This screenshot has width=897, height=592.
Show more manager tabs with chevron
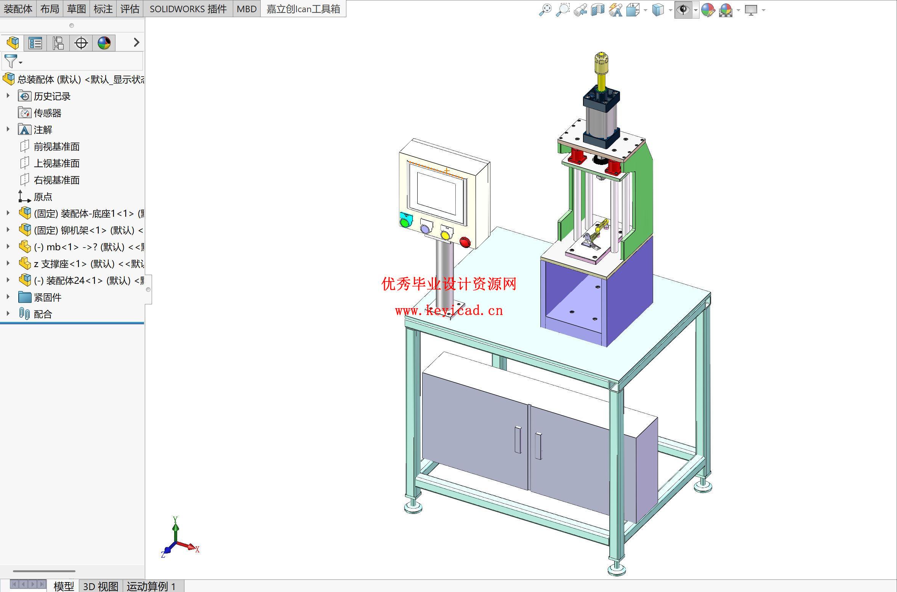pyautogui.click(x=136, y=43)
